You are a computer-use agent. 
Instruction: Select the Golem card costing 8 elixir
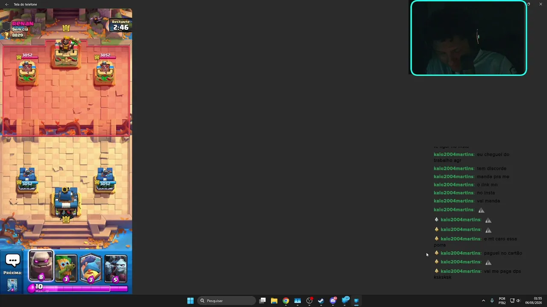[41, 266]
